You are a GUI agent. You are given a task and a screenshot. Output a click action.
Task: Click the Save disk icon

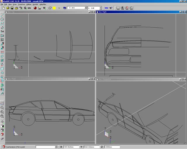pos(12,8)
